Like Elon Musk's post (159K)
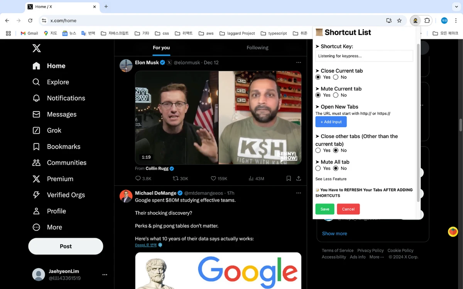The height and width of the screenshot is (289, 463). coord(219,178)
